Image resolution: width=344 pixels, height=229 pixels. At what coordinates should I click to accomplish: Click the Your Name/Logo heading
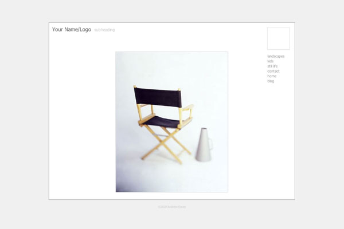coord(72,30)
